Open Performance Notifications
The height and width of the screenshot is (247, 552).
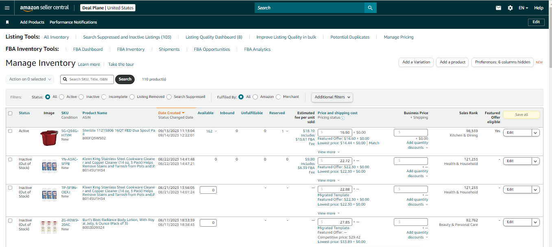point(73,22)
